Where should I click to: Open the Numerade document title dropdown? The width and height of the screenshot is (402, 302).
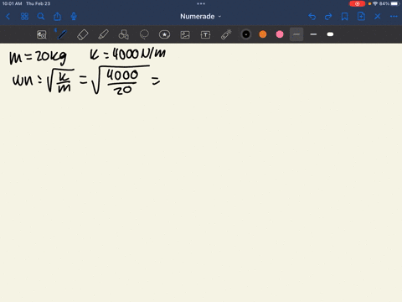coord(201,17)
